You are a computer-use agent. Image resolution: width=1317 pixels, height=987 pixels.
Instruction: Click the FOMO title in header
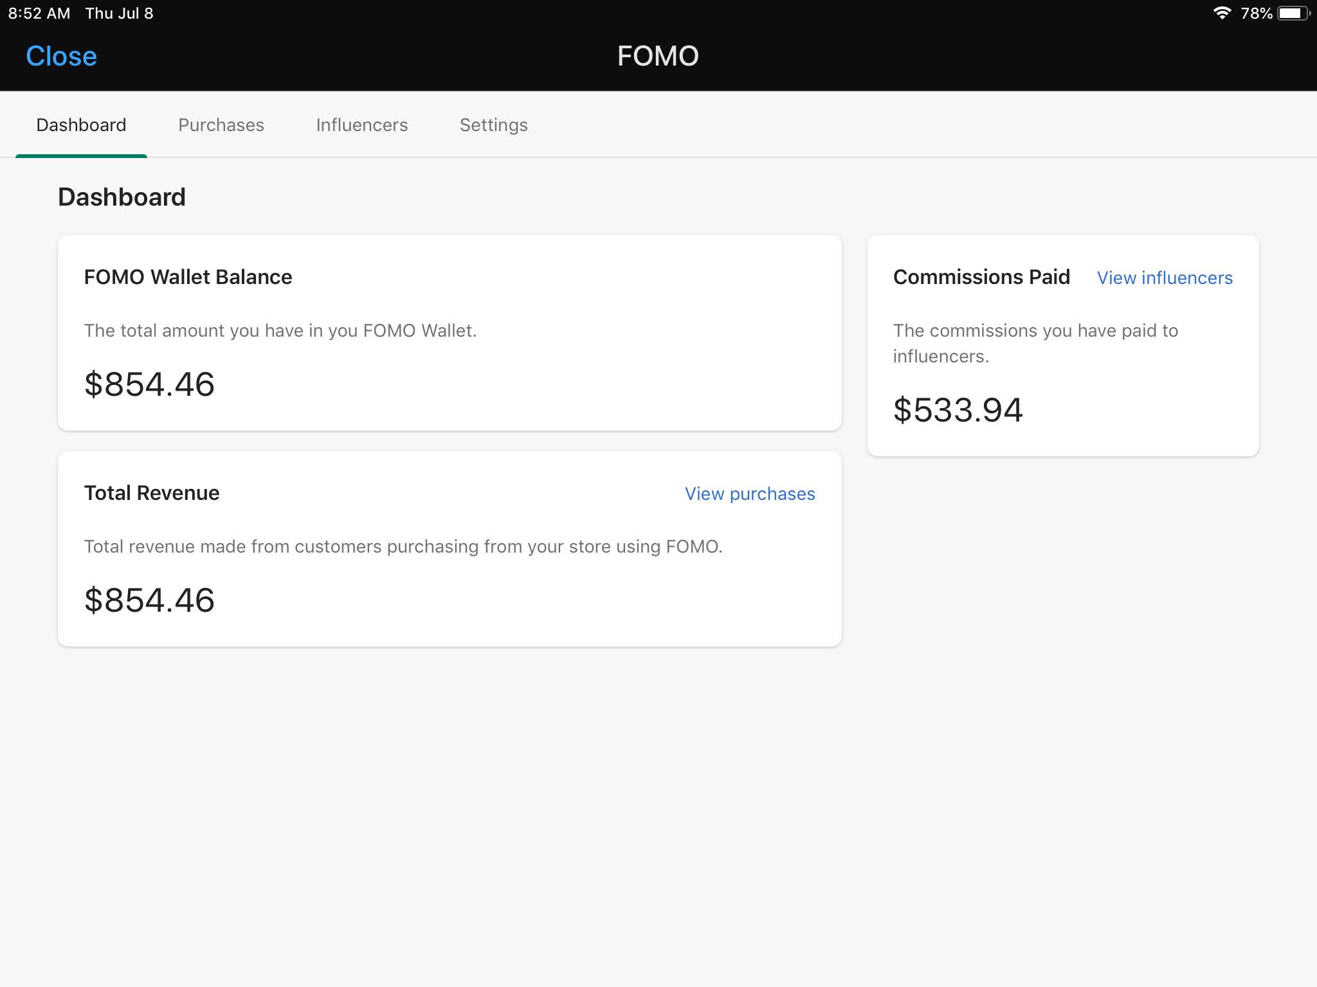658,56
